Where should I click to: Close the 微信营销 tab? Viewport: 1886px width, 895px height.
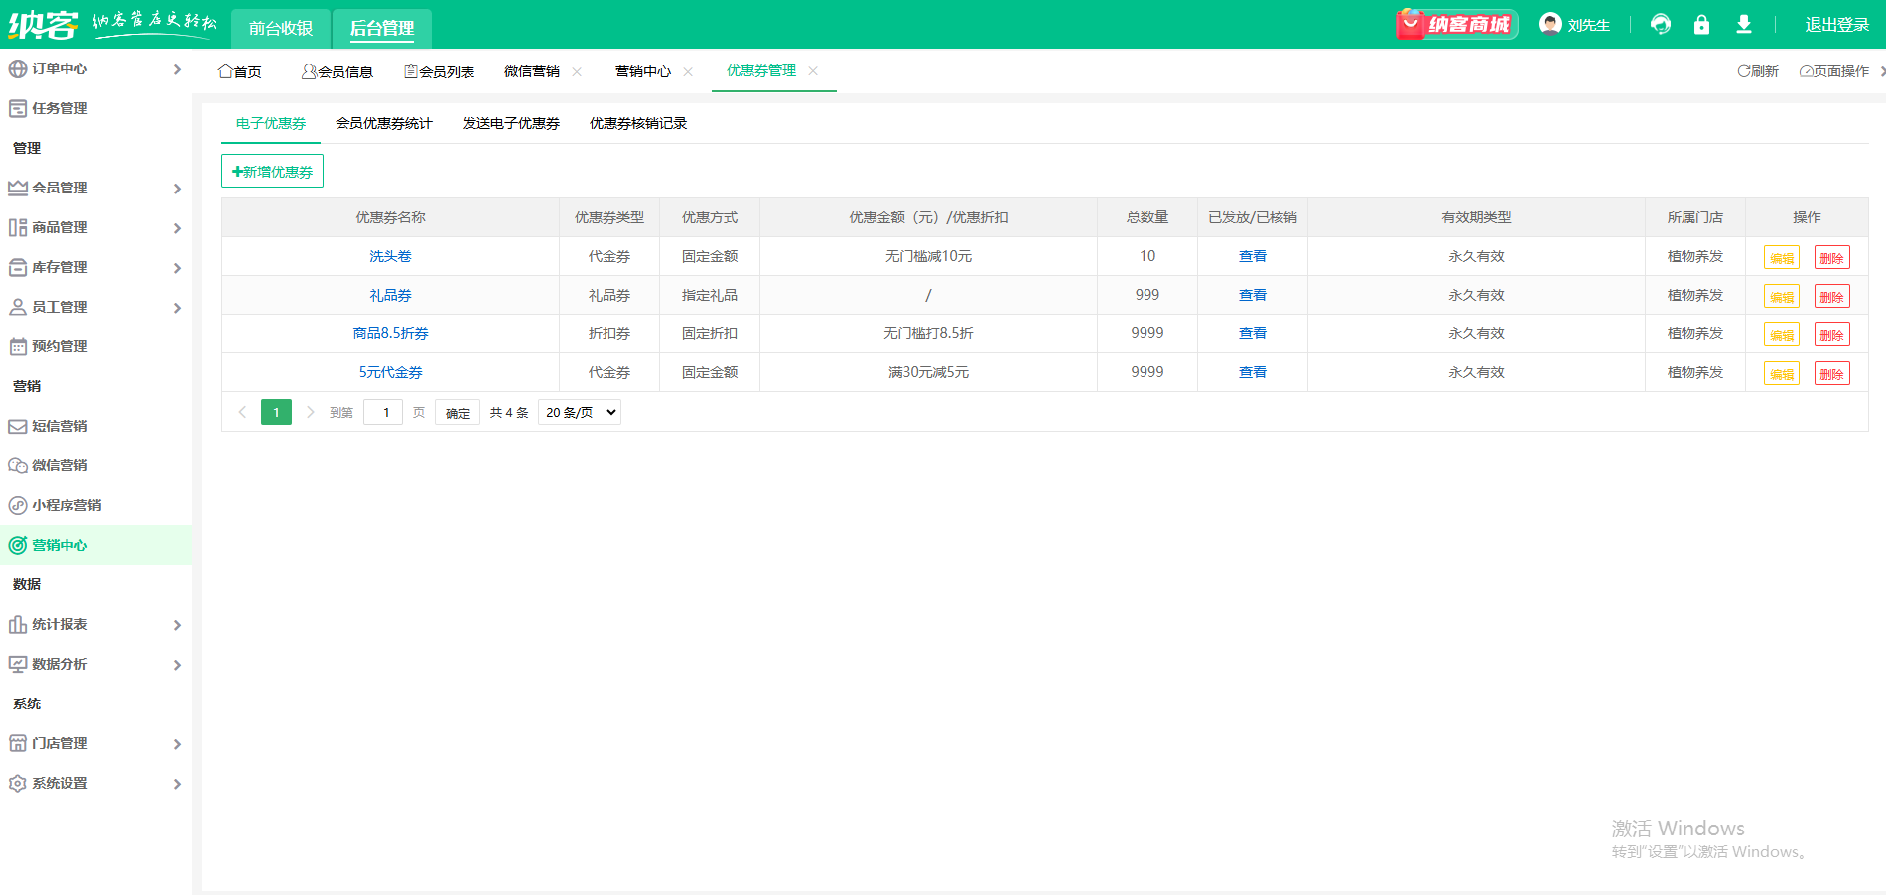(x=577, y=71)
